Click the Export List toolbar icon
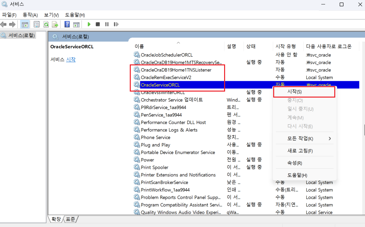This screenshot has width=365, height=227. (x=55, y=24)
